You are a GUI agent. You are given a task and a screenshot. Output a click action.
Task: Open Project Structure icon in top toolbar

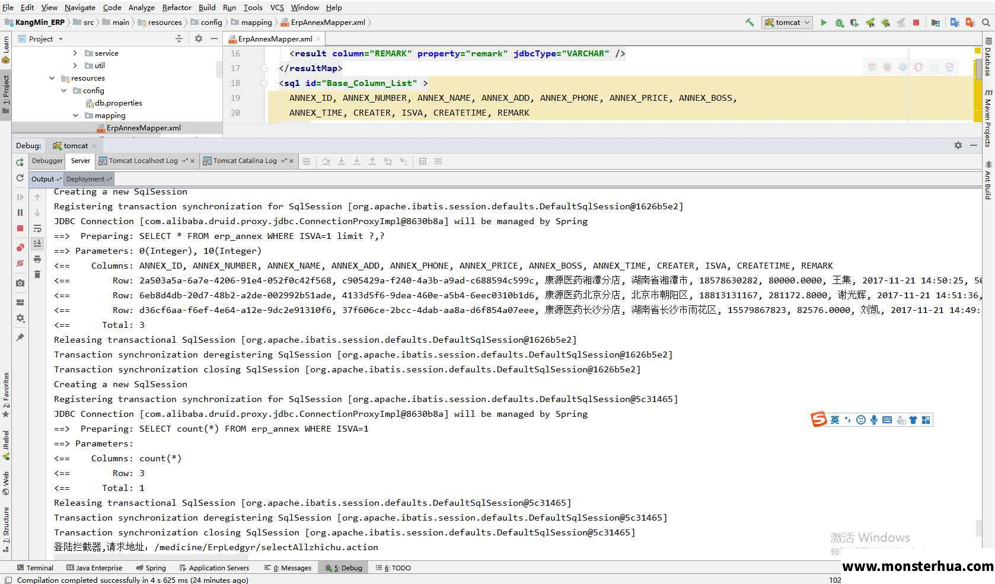(936, 23)
